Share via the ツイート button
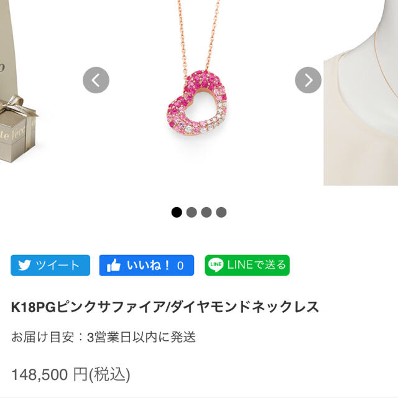The height and width of the screenshot is (398, 398). click(50, 266)
